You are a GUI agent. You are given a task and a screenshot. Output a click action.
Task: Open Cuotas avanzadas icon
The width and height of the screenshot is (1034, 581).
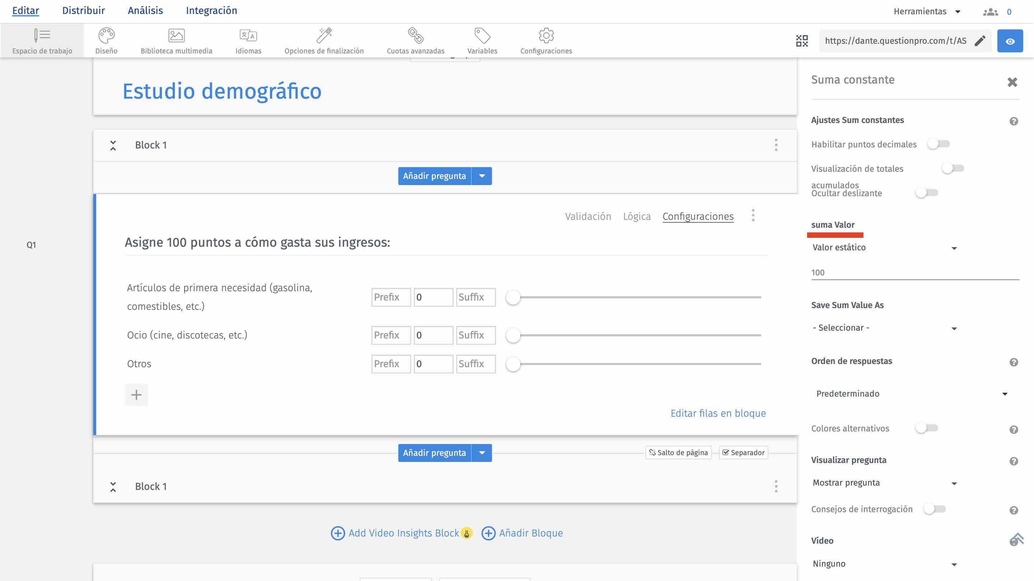(415, 36)
